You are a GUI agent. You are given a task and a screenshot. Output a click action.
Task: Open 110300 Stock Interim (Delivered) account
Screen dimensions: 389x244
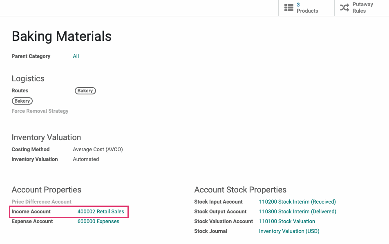click(x=297, y=212)
